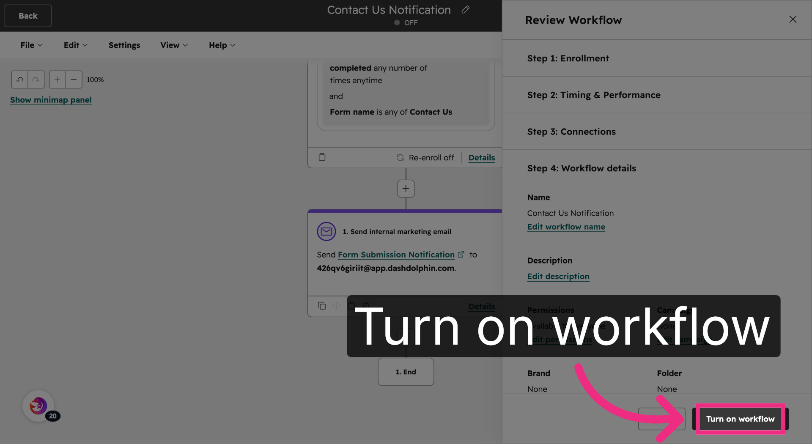Click clipboard icon in enrollment trigger card
812x444 pixels.
tap(322, 157)
